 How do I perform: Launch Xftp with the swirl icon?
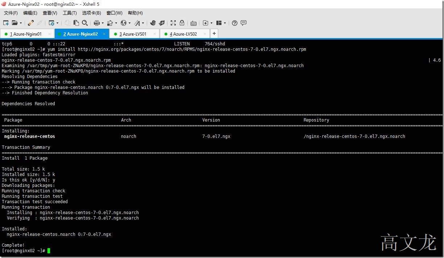point(153,23)
